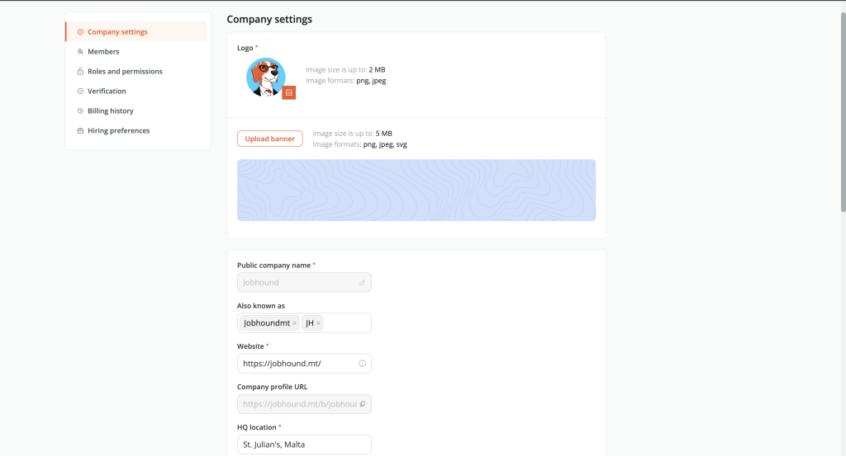This screenshot has width=846, height=456.
Task: Click the orange change-logo image icon
Action: point(288,92)
